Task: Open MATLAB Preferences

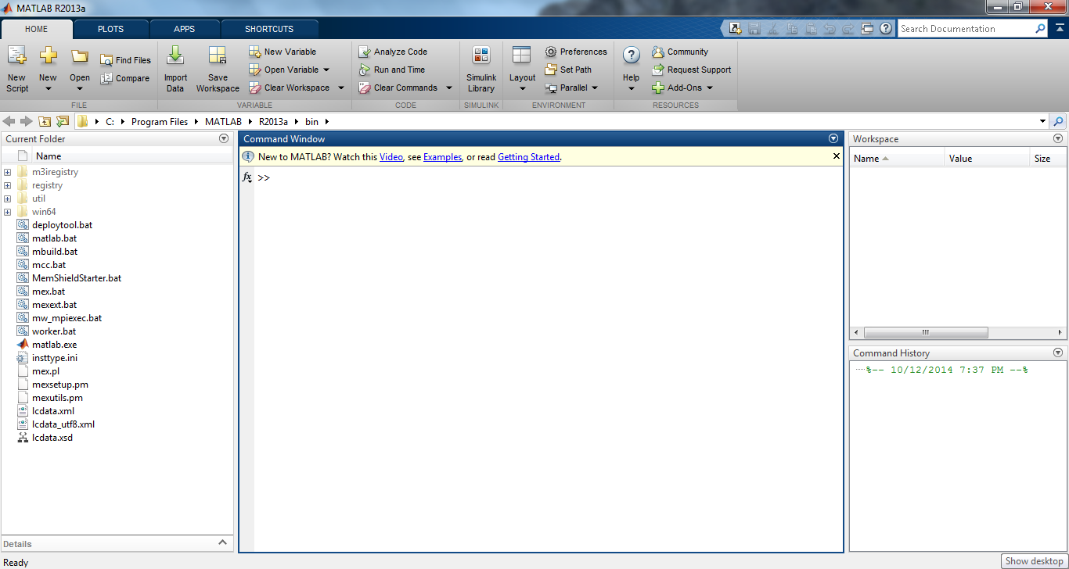Action: [x=576, y=52]
